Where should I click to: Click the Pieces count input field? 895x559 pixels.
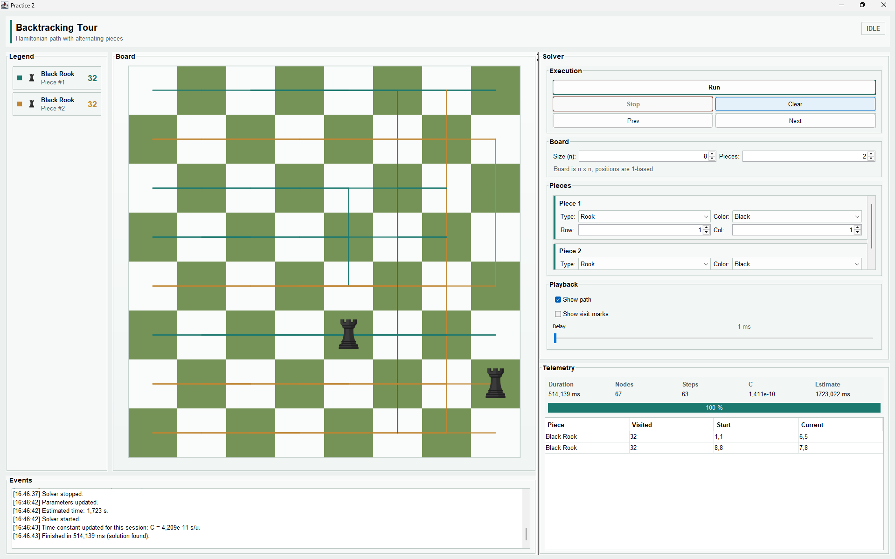point(805,156)
